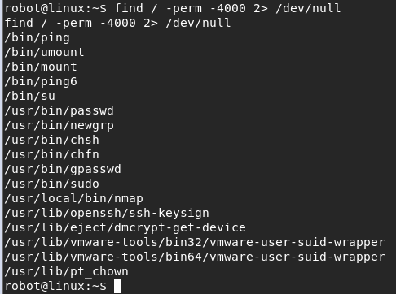Click the /usr/bin/passwd line

click(59, 110)
